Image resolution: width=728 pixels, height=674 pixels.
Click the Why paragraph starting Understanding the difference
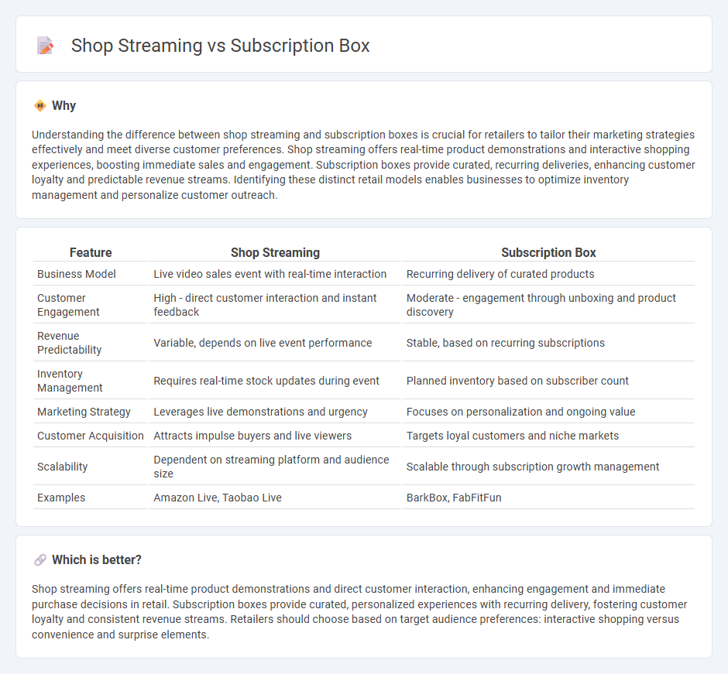pos(363,165)
